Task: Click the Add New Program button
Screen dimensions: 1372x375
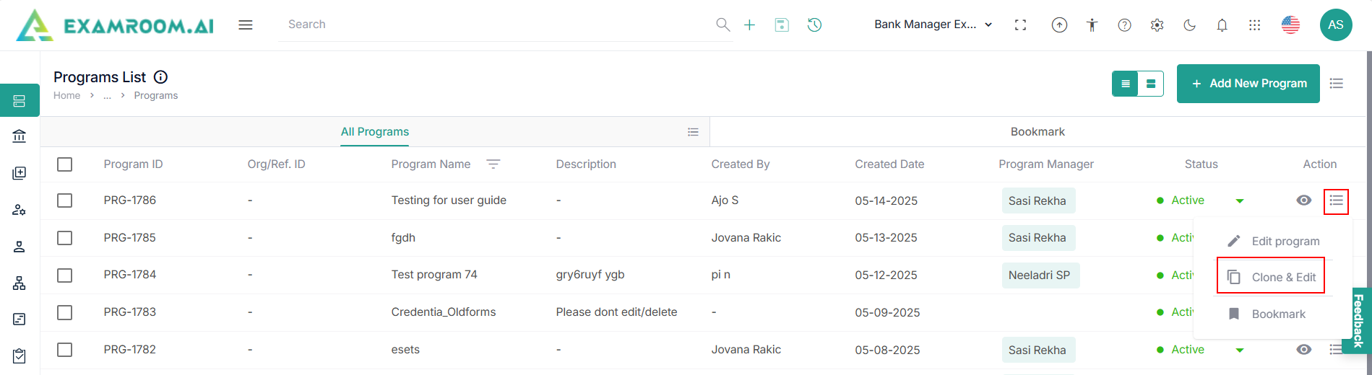Action: point(1248,84)
